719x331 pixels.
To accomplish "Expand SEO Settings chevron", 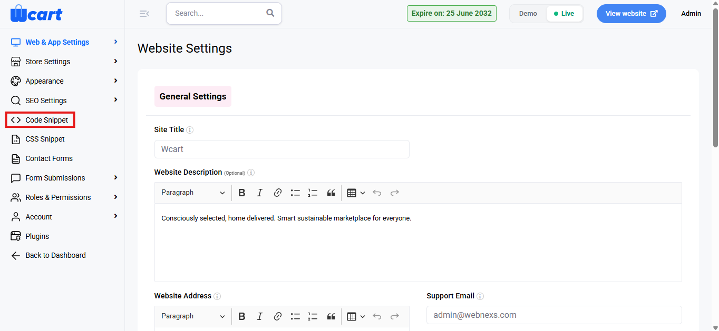I will (115, 100).
